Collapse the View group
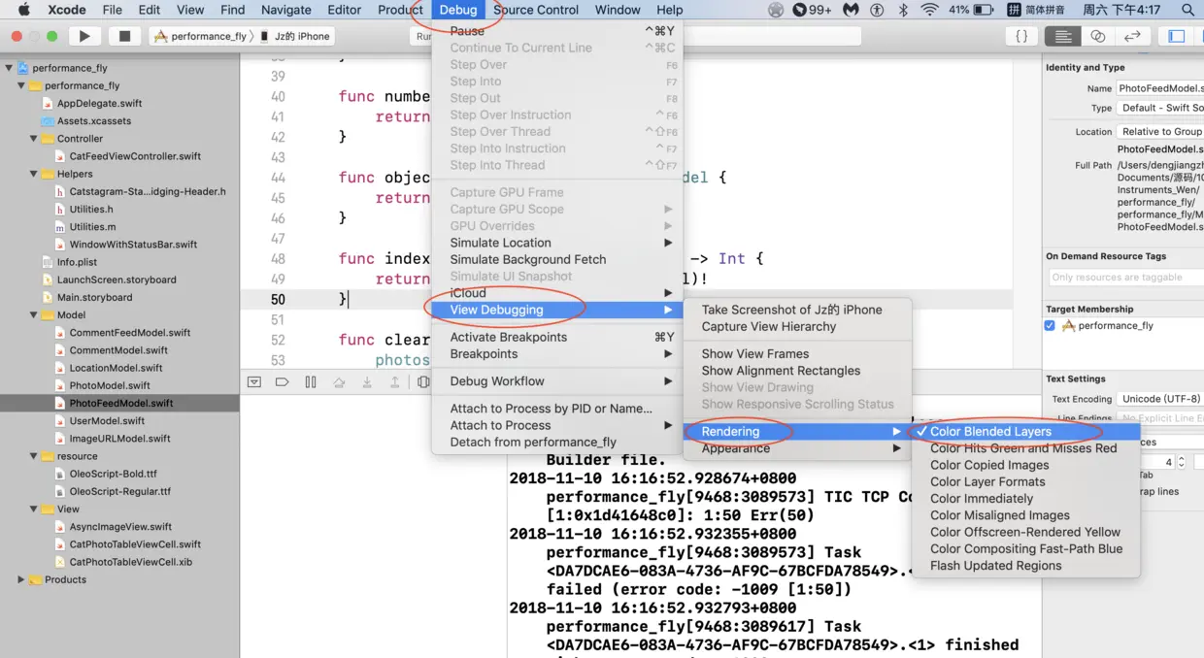Viewport: 1204px width, 658px height. pos(34,509)
